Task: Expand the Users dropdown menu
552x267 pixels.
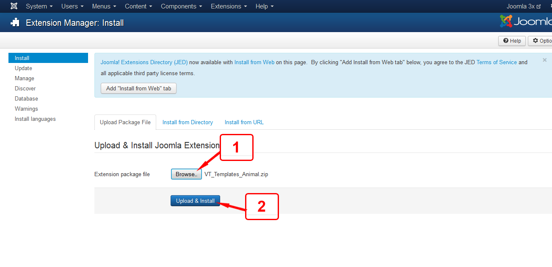Action: pyautogui.click(x=72, y=6)
